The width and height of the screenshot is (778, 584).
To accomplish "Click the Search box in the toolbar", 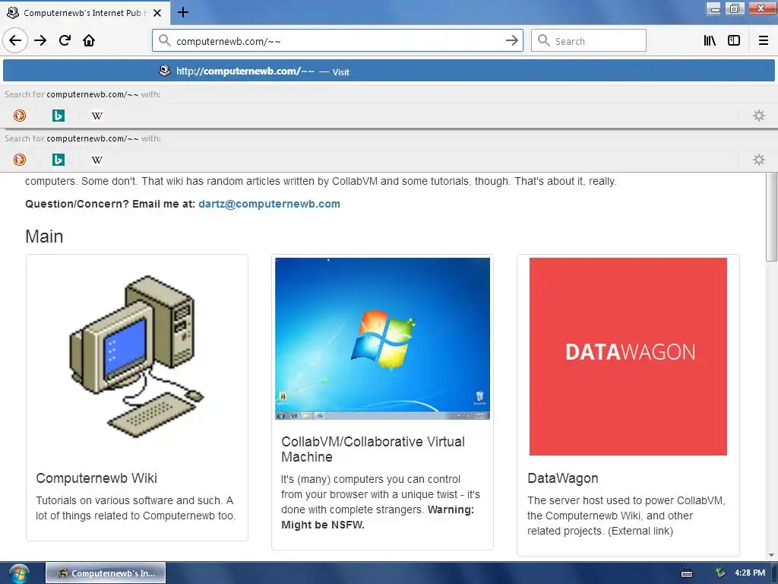I will tap(589, 41).
